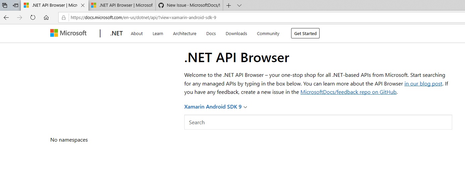Click the API Search box
This screenshot has width=465, height=173.
click(318, 122)
